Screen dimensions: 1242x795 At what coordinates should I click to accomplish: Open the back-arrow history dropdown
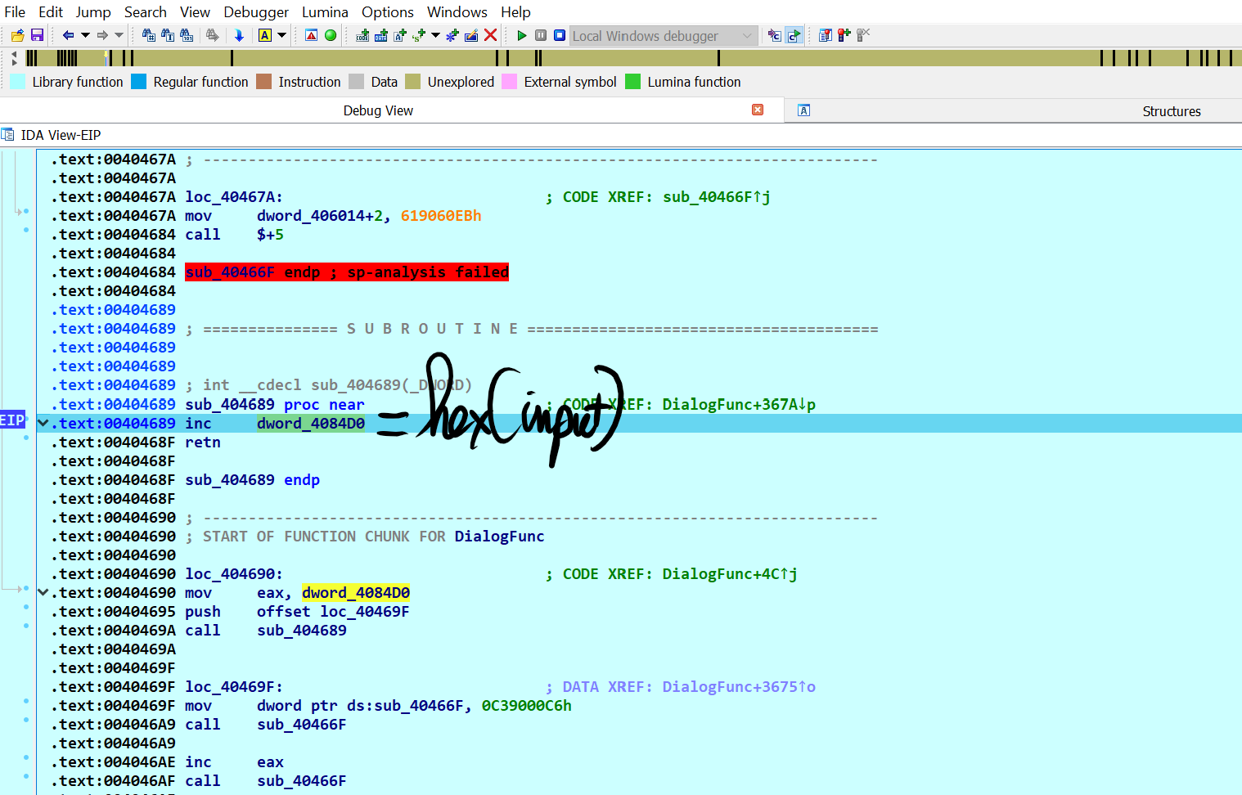(x=85, y=35)
